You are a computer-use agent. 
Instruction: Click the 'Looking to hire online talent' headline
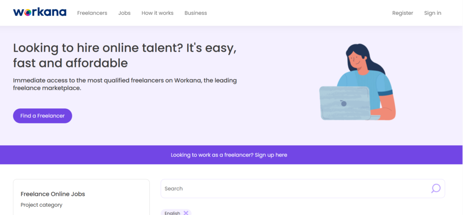(x=125, y=56)
